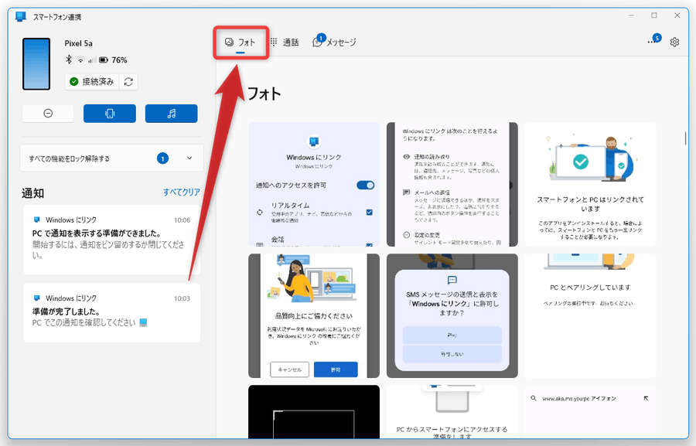
Task: Click the Pixel 5a device name
Action: pyautogui.click(x=79, y=43)
